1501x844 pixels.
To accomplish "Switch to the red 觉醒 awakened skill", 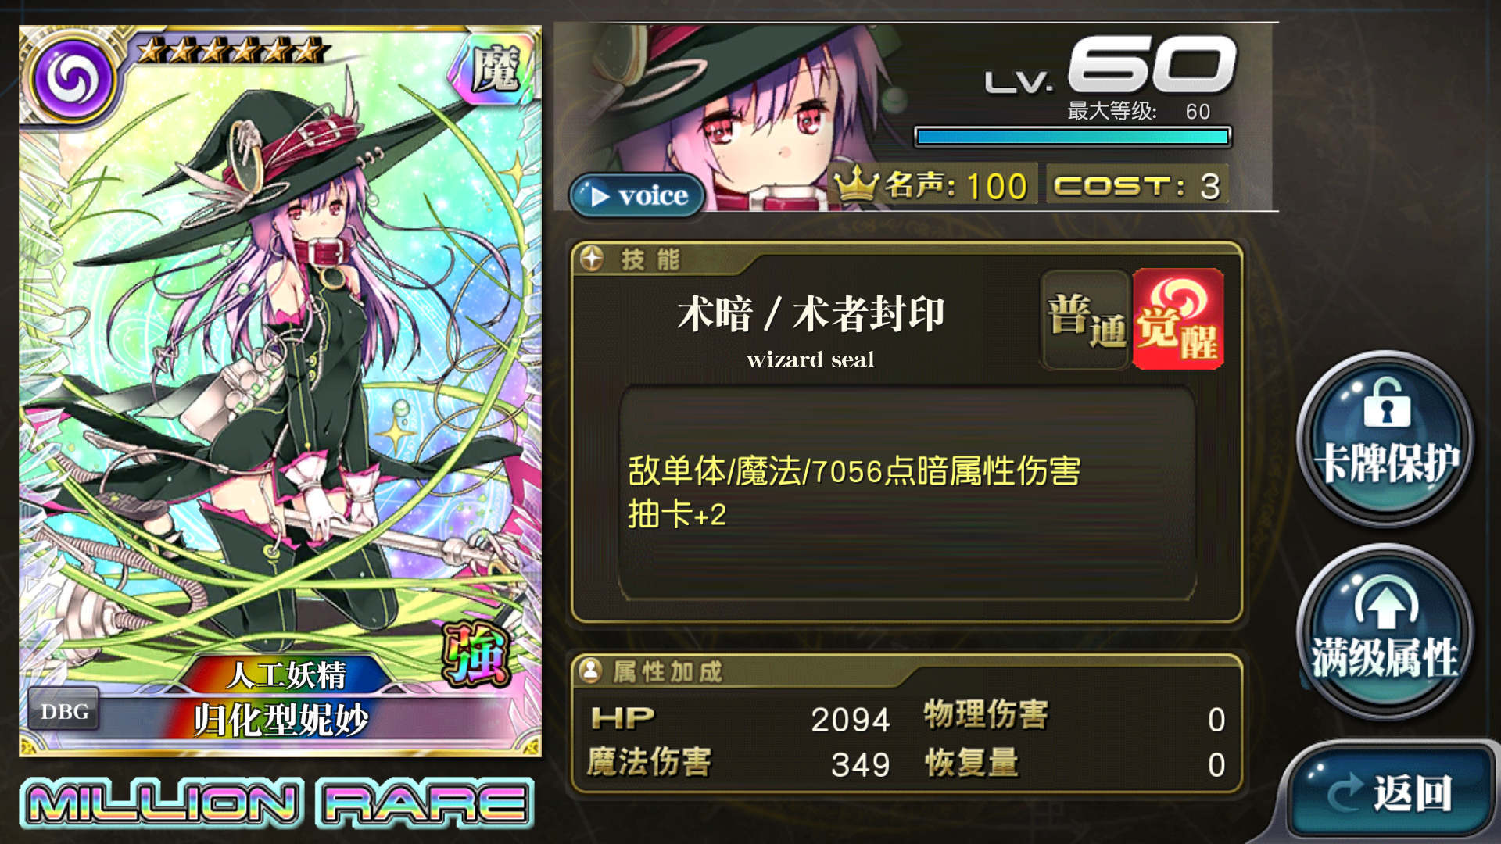I will tap(1178, 319).
